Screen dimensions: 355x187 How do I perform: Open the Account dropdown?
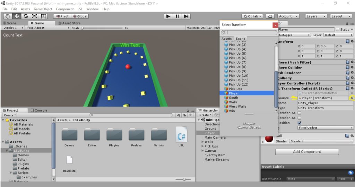(288, 16)
